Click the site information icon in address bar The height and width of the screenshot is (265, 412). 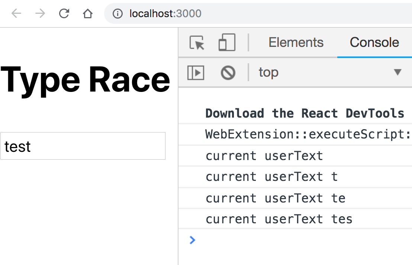tap(118, 13)
